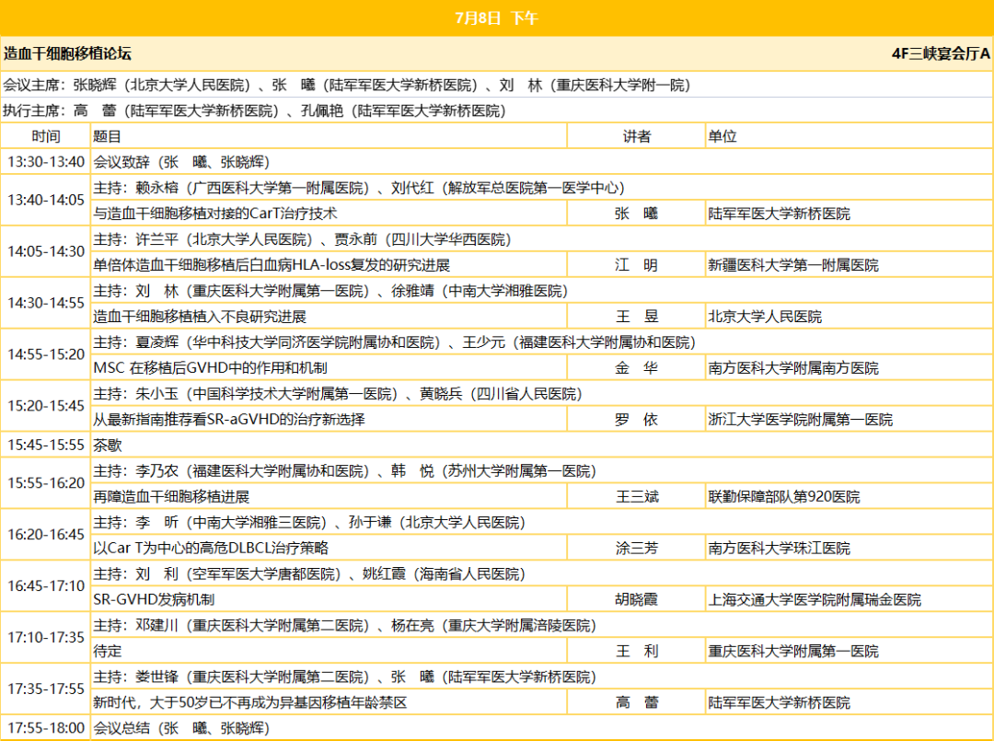Select the '待定' topic cell
Image resolution: width=994 pixels, height=741 pixels.
329,651
